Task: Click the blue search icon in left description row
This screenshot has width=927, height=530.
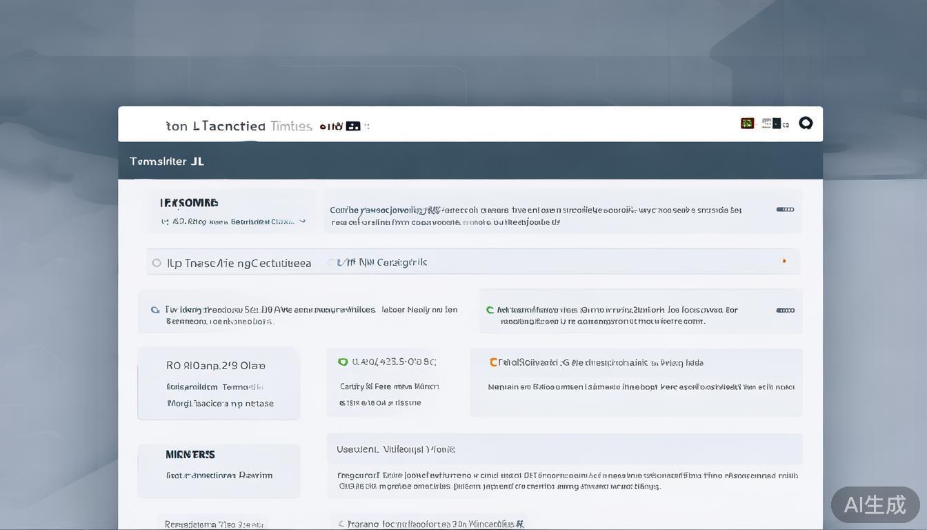Action: [155, 310]
